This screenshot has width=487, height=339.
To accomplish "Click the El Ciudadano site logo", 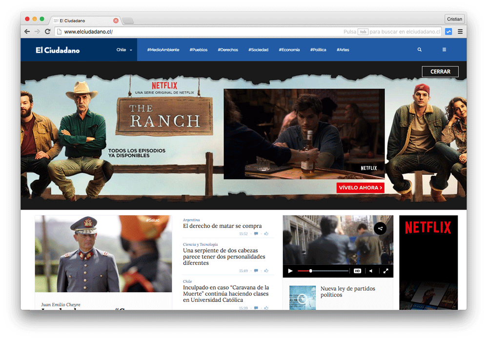I will tap(58, 50).
